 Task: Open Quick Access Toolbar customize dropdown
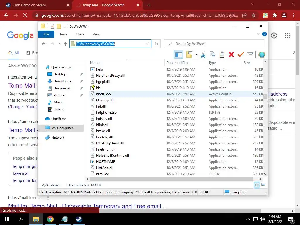point(64,26)
